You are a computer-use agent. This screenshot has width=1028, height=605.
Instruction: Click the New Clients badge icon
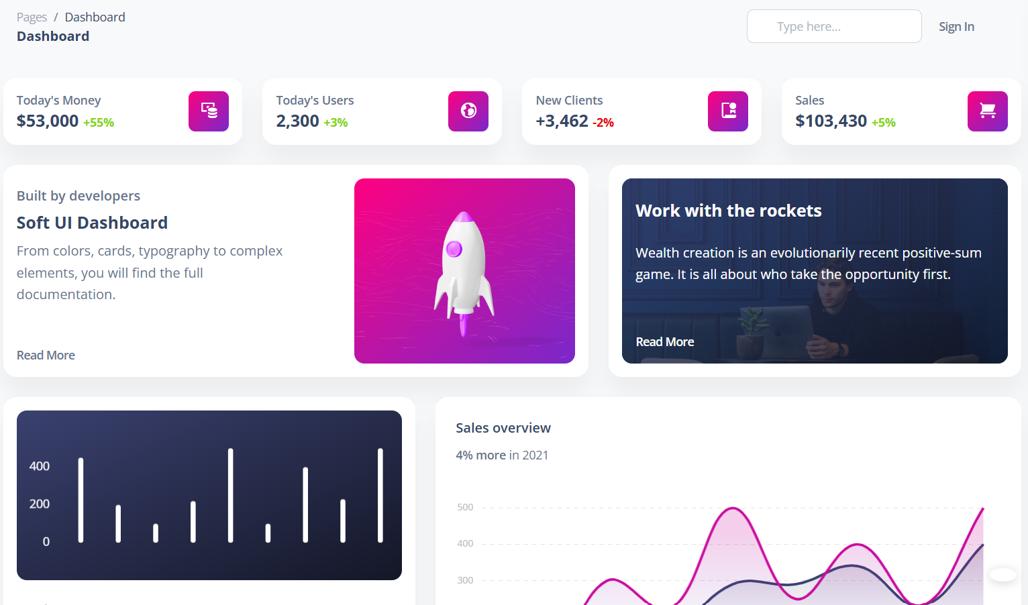coord(728,111)
